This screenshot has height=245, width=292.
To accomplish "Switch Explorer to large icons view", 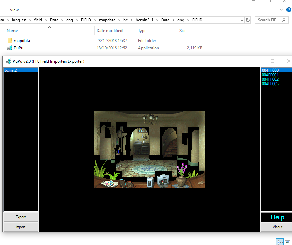I will (x=288, y=242).
